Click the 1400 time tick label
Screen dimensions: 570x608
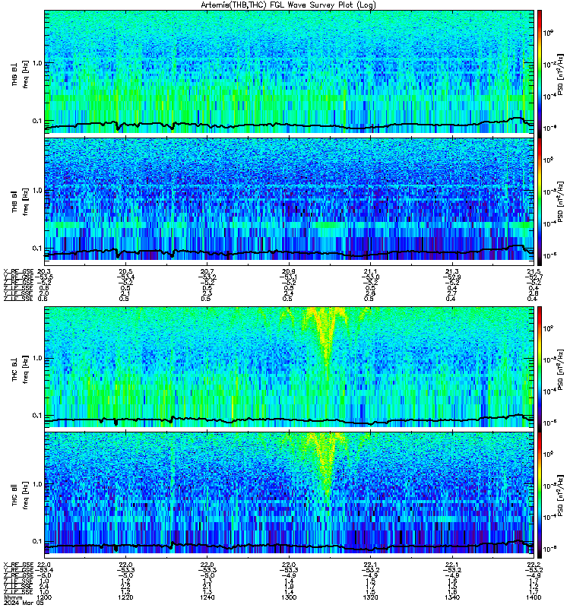tap(534, 597)
